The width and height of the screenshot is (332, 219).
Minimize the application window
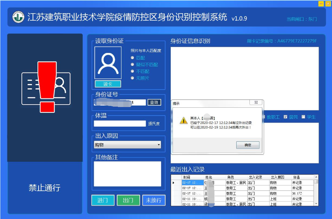(x=321, y=4)
